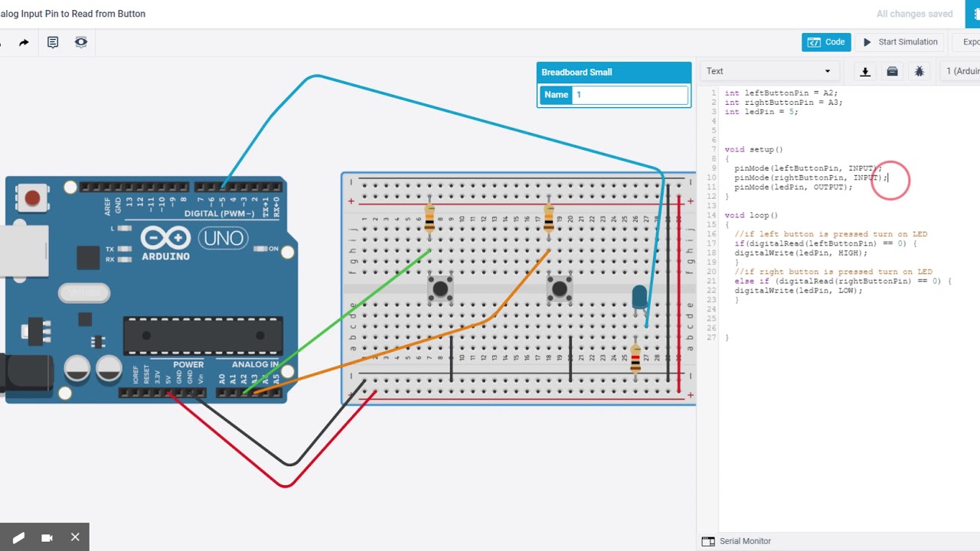Select the blue LED component
This screenshot has height=551, width=980.
coord(639,298)
